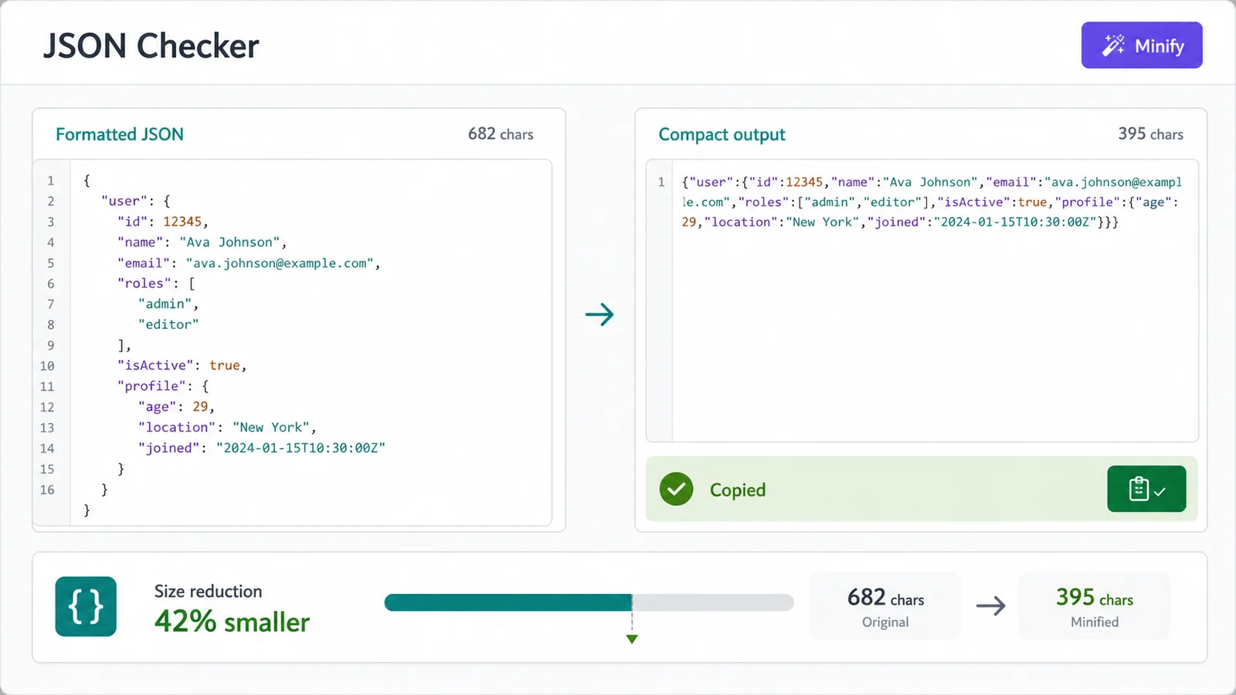Click the "name": "Ava Johnson" line
Image resolution: width=1236 pixels, height=695 pixels.
point(202,242)
